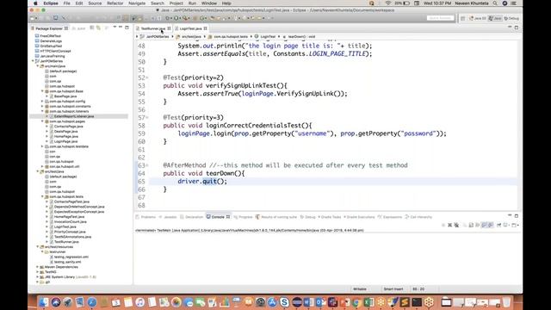Viewport: 551px width, 310px height.
Task: Select the FreeCRMTest project
Action: 50,36
